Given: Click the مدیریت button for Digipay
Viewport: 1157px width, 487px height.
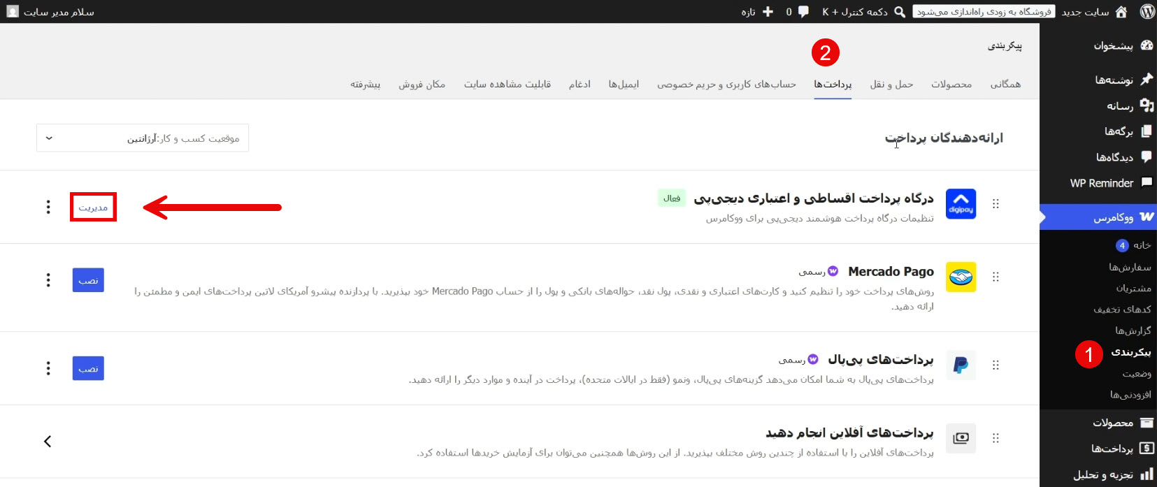Looking at the screenshot, I should [93, 208].
